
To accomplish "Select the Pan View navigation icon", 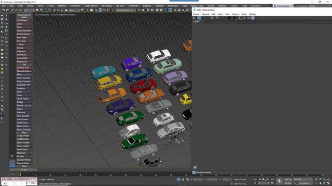I will click(x=321, y=183).
